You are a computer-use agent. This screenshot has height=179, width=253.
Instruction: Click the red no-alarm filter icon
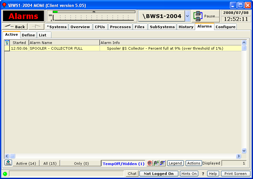(150, 163)
